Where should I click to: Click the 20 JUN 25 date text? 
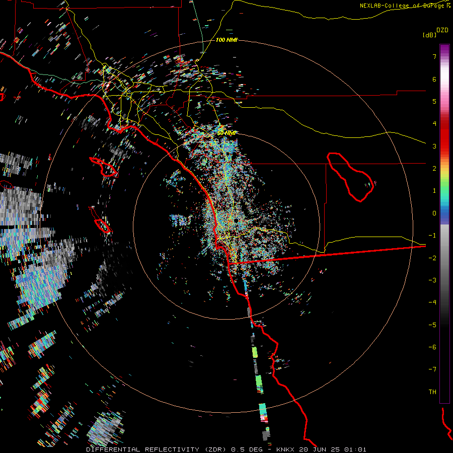320,449
